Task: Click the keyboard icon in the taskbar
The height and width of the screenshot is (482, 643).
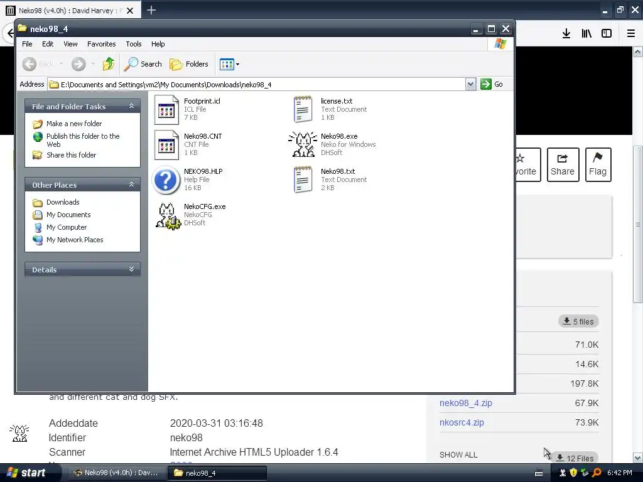Action: click(539, 473)
